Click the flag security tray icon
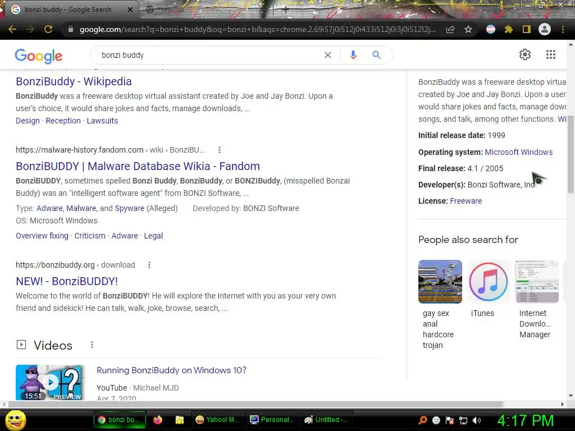Screen dimensions: 575x431 (450, 420)
